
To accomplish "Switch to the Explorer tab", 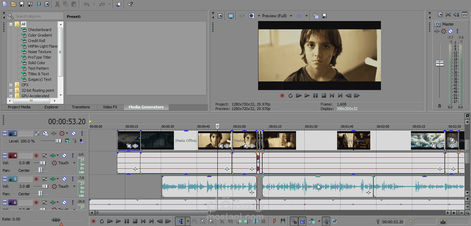I will point(51,107).
